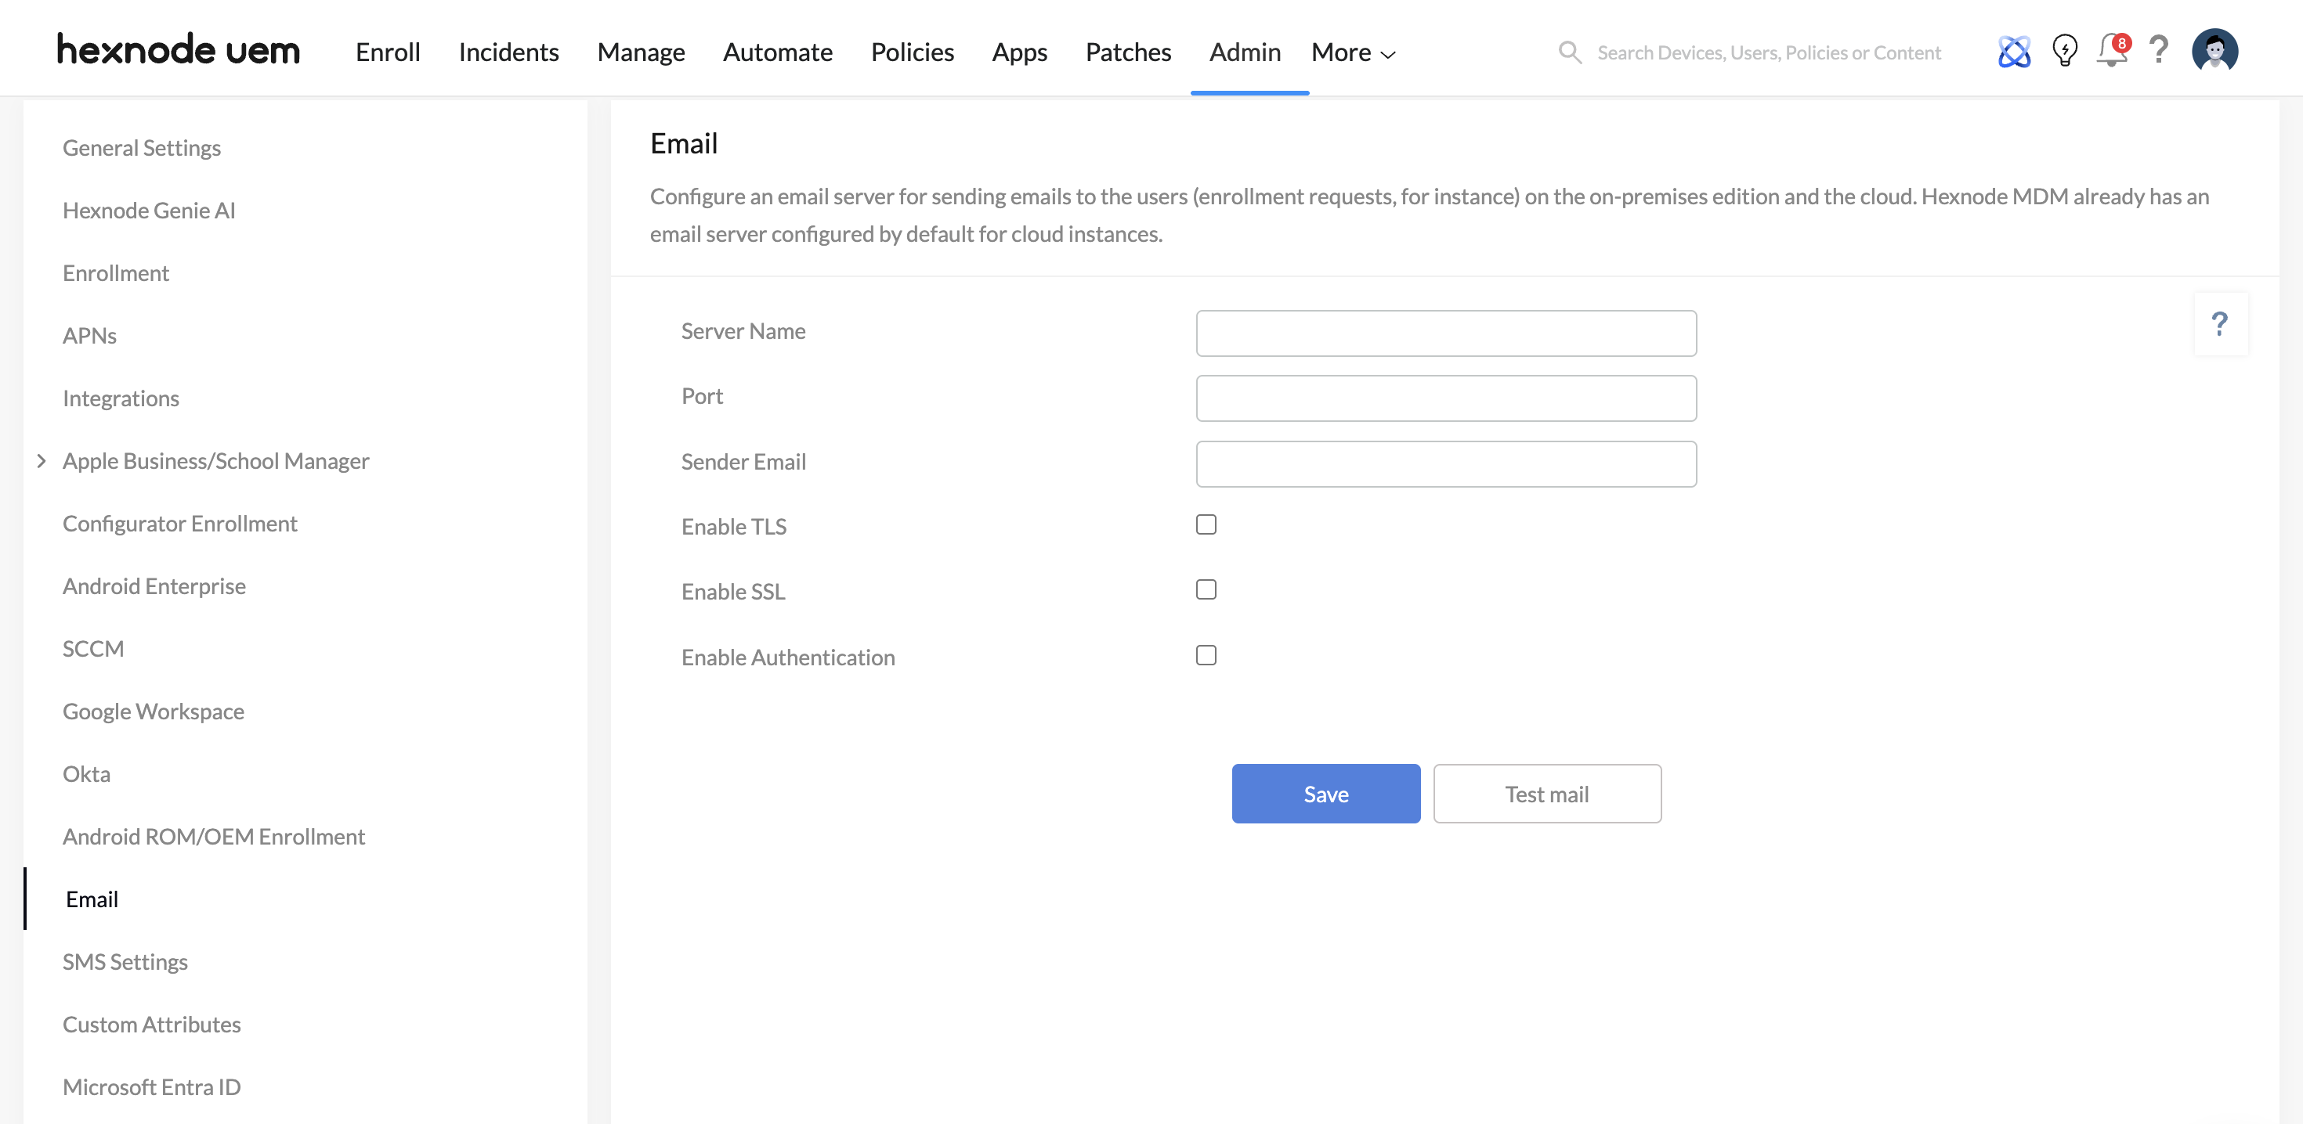Screen dimensions: 2303x1124
Task: Tick the Enable SSL checkbox
Action: pyautogui.click(x=1206, y=589)
